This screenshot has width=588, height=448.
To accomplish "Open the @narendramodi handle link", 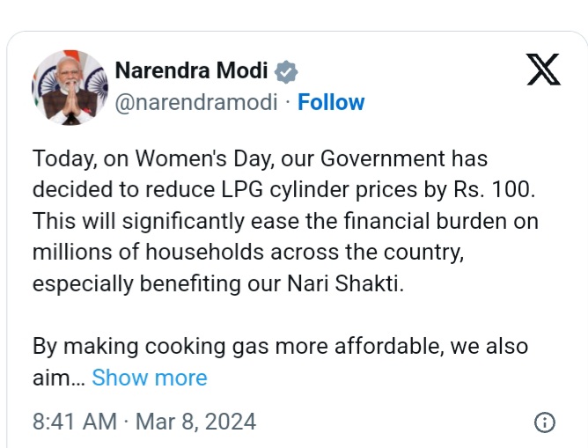I will (x=197, y=102).
